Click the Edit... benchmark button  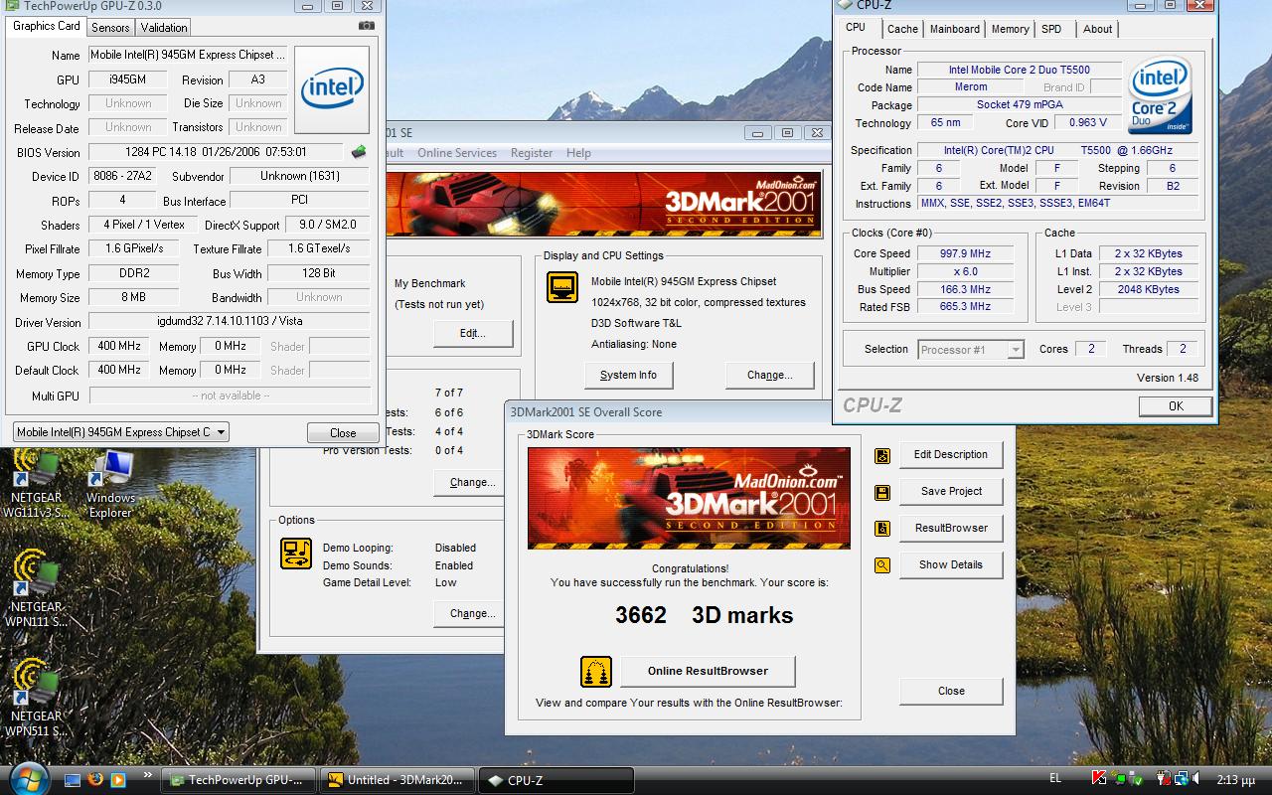tap(473, 334)
